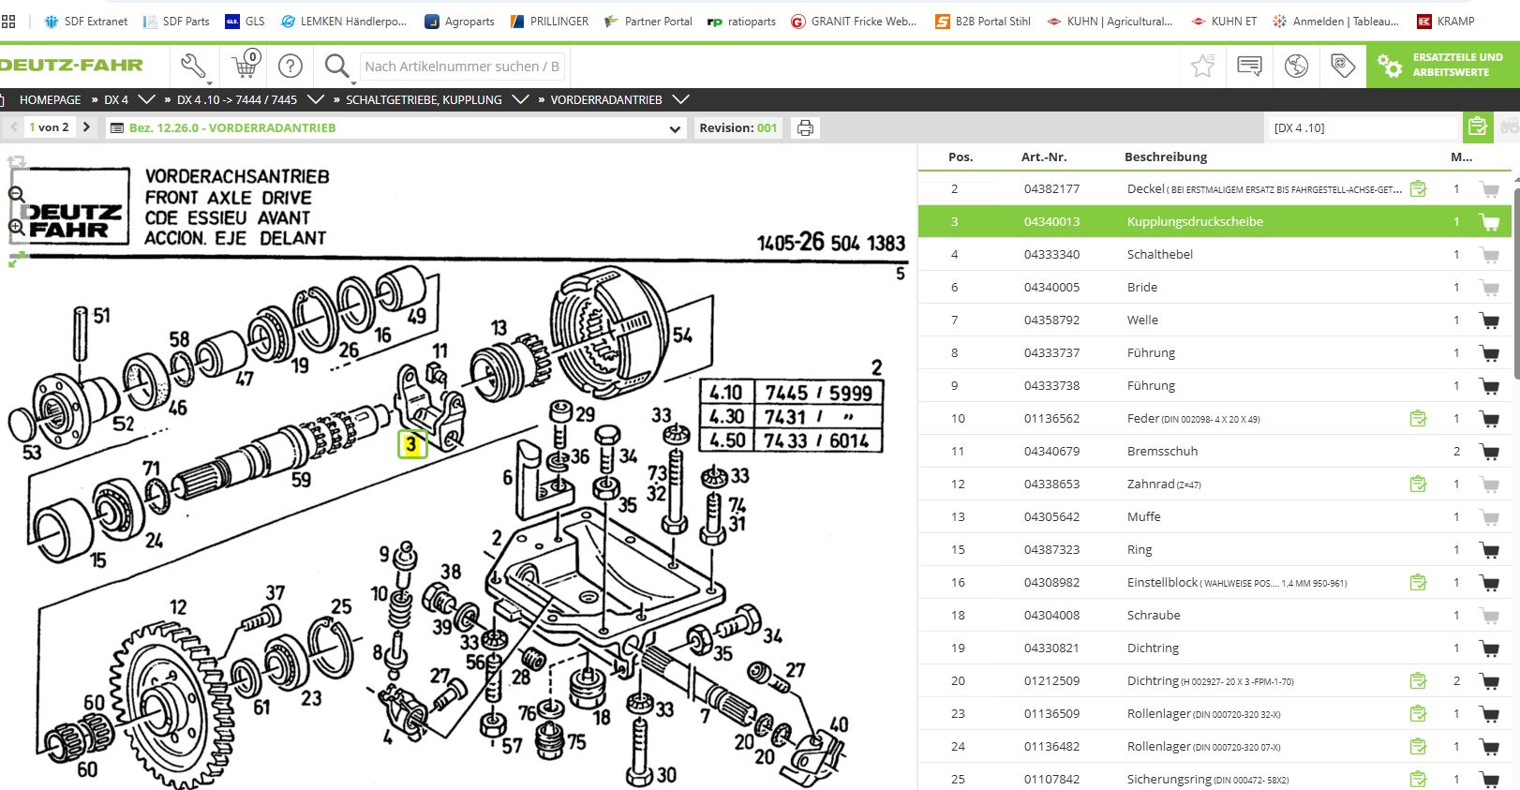Open the globe language selector
The width and height of the screenshot is (1520, 790).
click(1296, 66)
